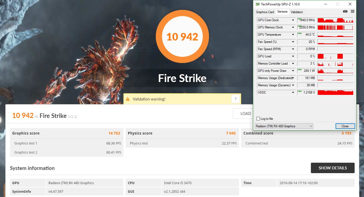The width and height of the screenshot is (364, 197).
Task: Click the GUI version v2.1.2852 s64
Action: [x=175, y=192]
